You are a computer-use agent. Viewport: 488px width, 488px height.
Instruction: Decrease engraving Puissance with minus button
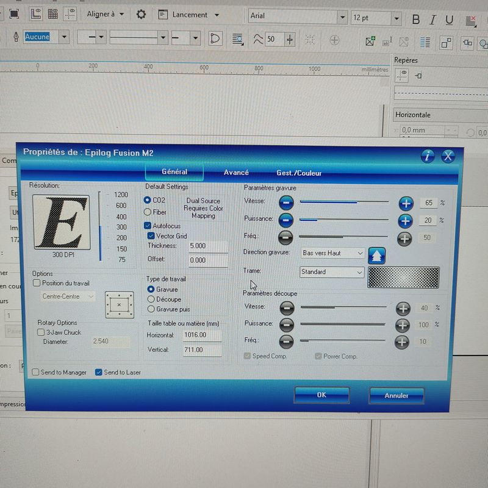(x=285, y=220)
